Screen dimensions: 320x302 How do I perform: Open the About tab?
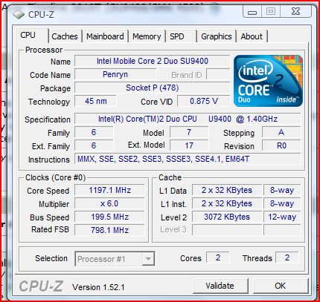coord(252,36)
